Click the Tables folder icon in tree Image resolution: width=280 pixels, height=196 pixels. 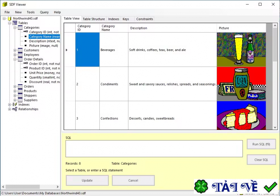[15, 23]
